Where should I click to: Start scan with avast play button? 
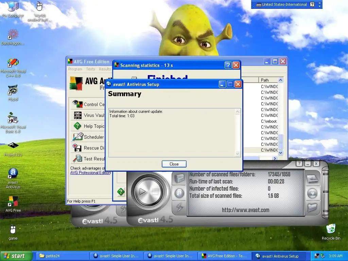[x=142, y=192]
